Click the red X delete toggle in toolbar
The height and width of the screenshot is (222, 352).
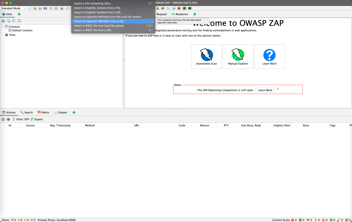[158, 8]
